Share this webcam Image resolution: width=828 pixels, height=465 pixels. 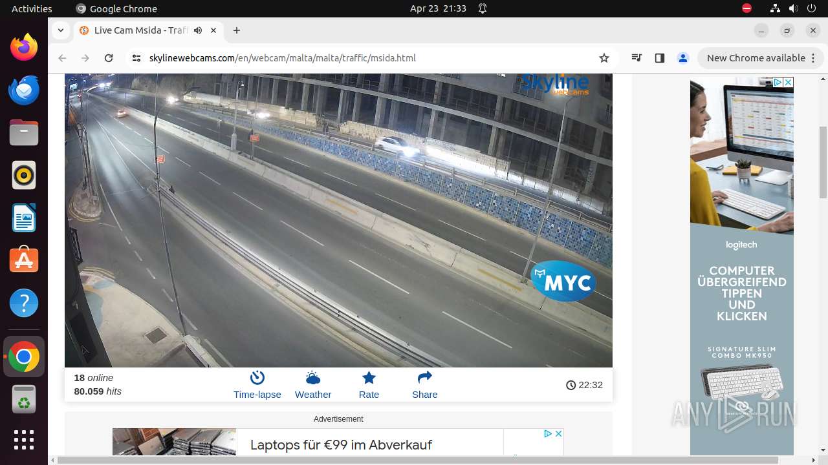425,385
